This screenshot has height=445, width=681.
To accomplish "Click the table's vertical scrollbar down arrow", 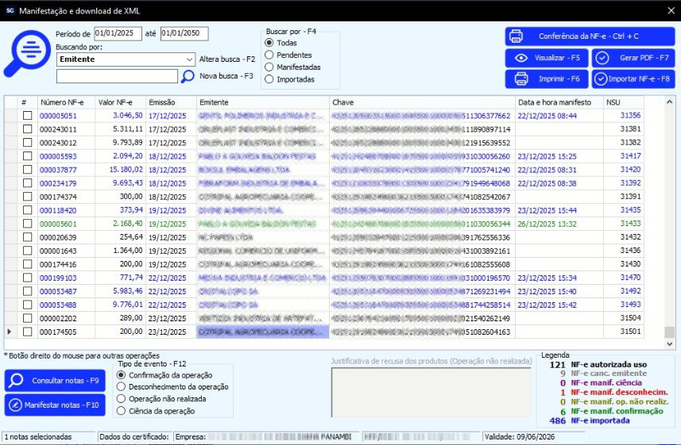I will [670, 343].
